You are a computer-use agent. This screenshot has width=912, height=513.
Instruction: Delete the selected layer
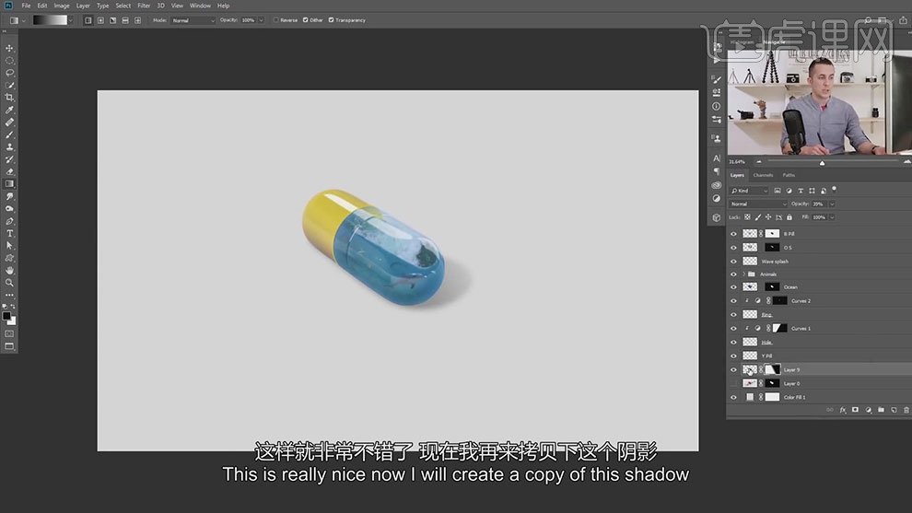[906, 410]
